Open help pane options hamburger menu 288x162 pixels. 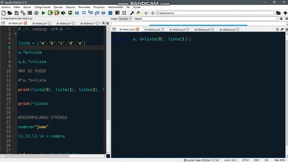point(287,19)
